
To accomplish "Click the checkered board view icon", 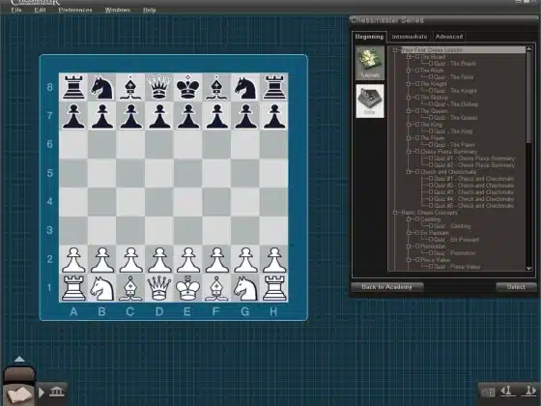I will tap(488, 392).
